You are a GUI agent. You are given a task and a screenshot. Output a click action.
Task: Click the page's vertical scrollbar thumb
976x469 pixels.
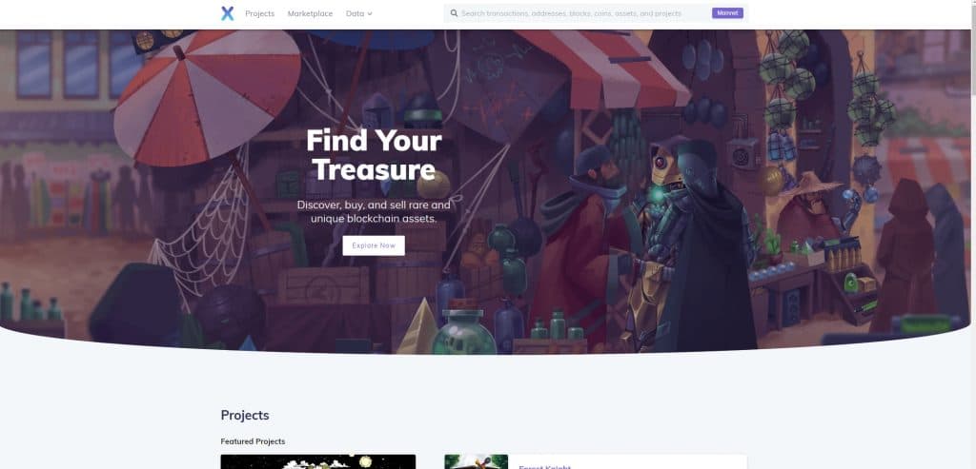[x=971, y=49]
